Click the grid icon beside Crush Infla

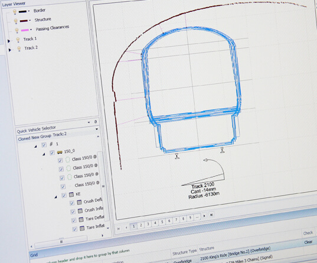[80, 211]
